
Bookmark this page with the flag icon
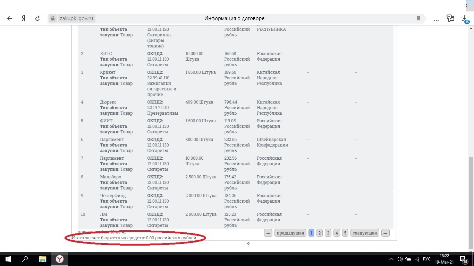click(x=418, y=18)
